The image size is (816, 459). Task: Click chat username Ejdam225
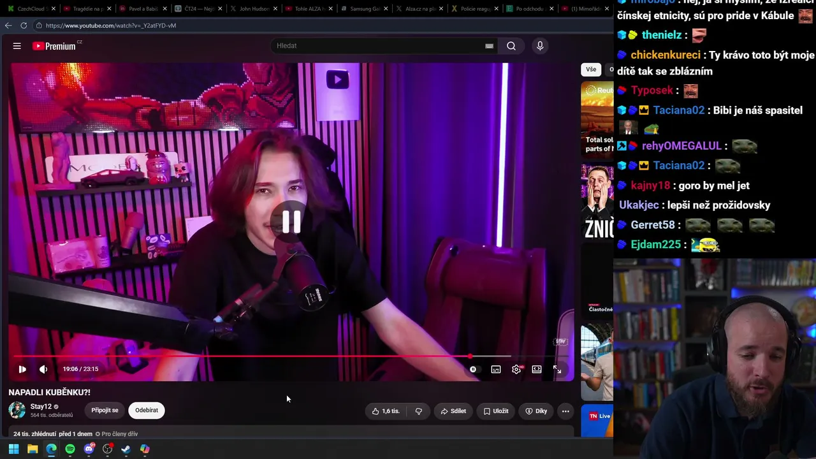pos(655,245)
